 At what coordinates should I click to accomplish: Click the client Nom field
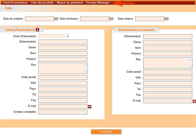click(63, 53)
